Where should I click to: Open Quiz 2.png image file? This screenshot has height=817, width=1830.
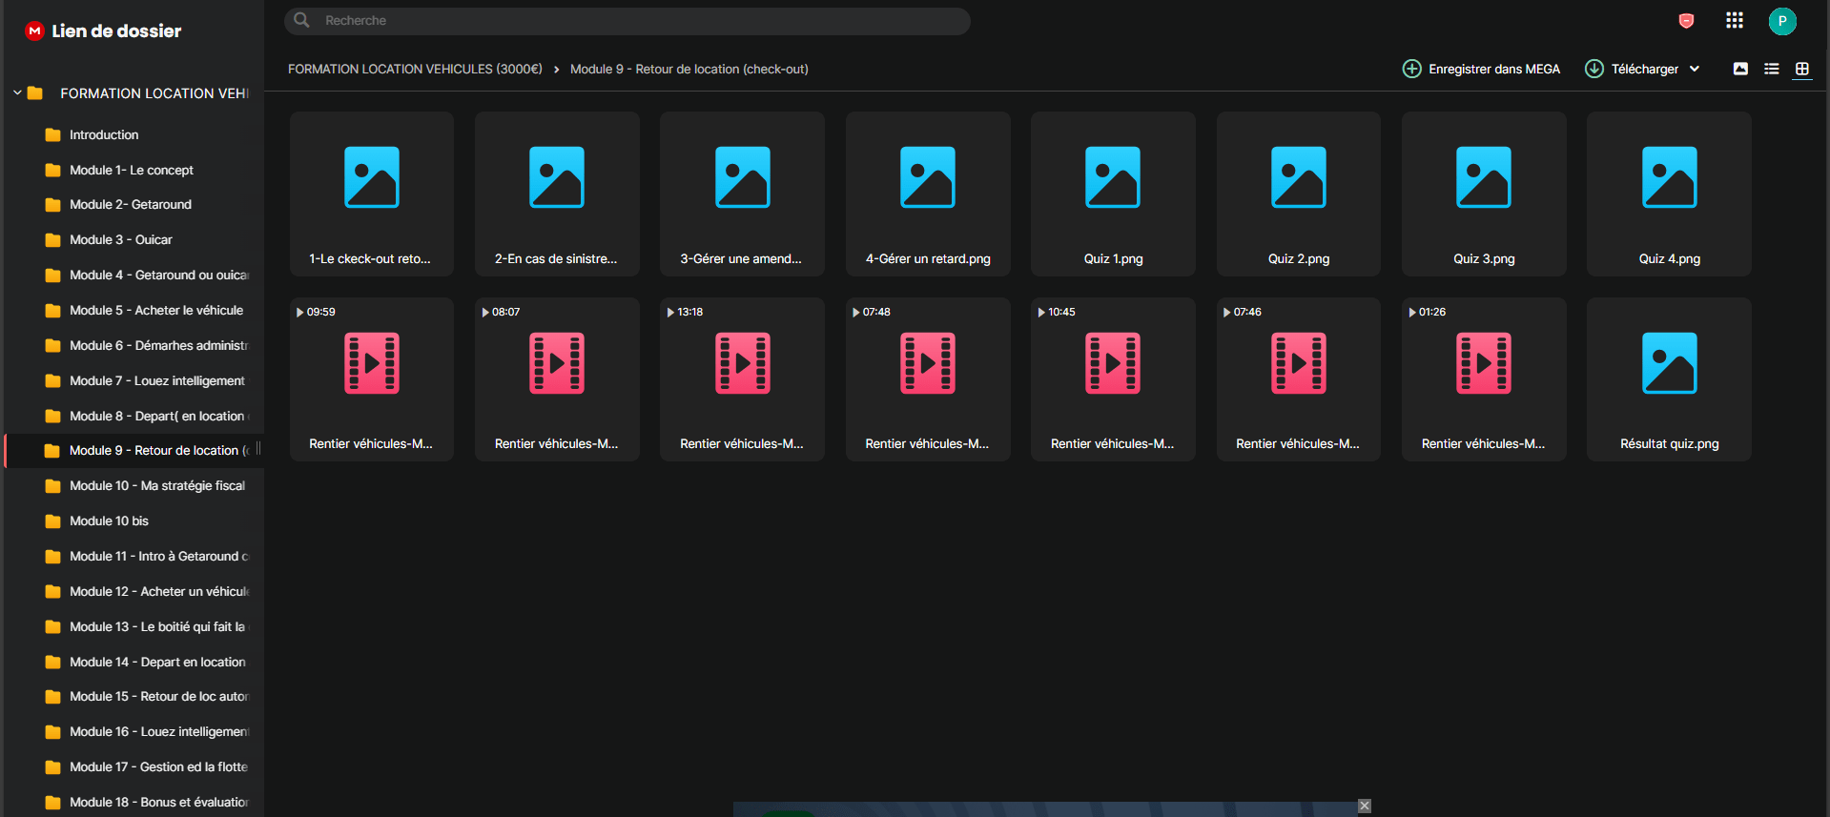tap(1299, 194)
